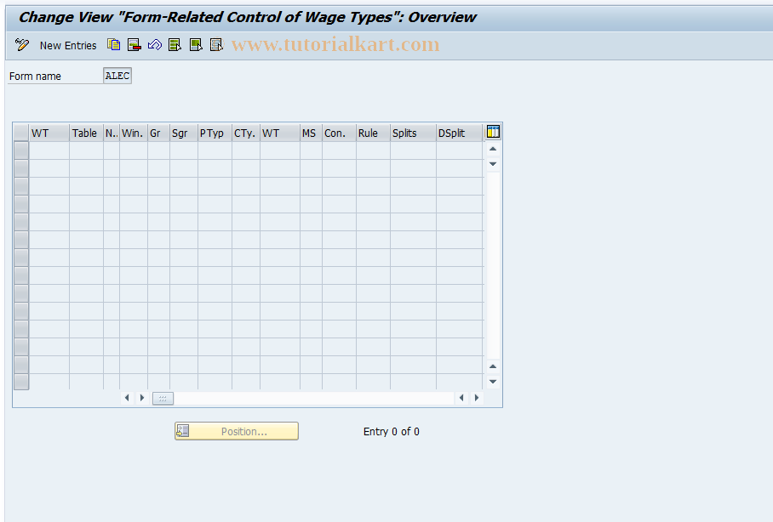Select the first WT column header
Screen dimensions: 773x522
(49, 133)
